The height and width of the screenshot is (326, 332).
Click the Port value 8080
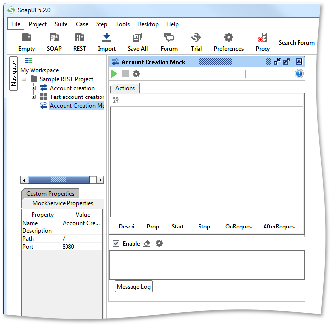(x=82, y=246)
